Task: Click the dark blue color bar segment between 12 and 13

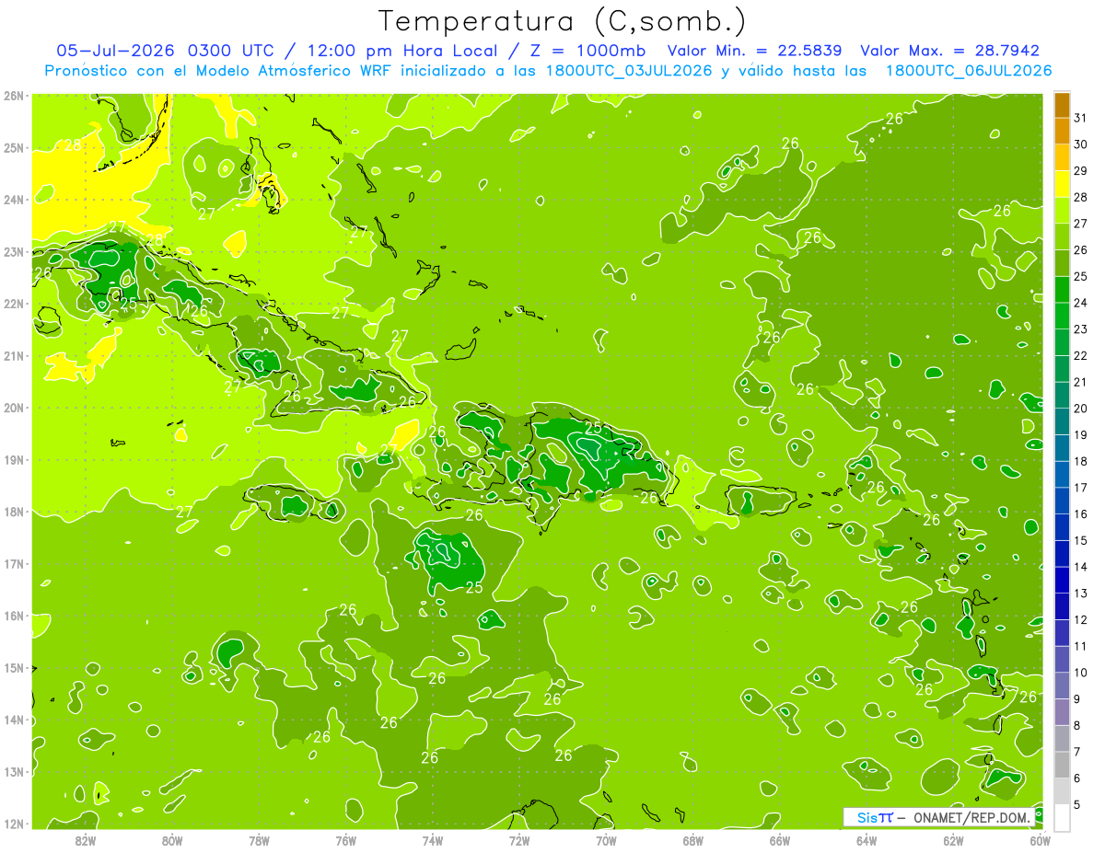Action: point(1062,605)
